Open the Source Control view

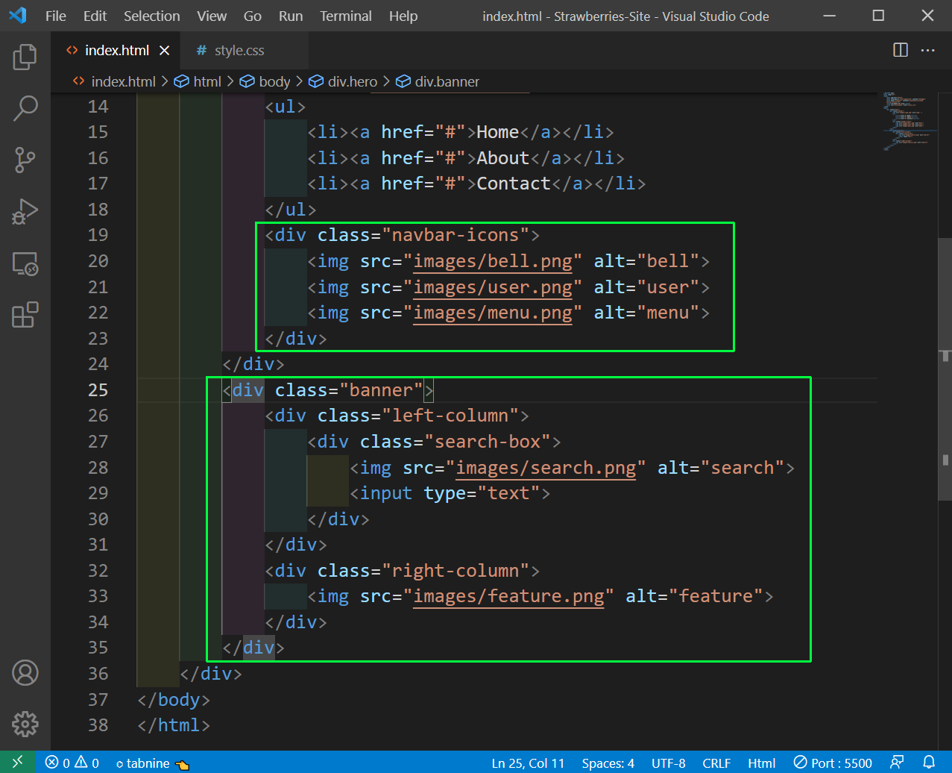click(x=25, y=160)
